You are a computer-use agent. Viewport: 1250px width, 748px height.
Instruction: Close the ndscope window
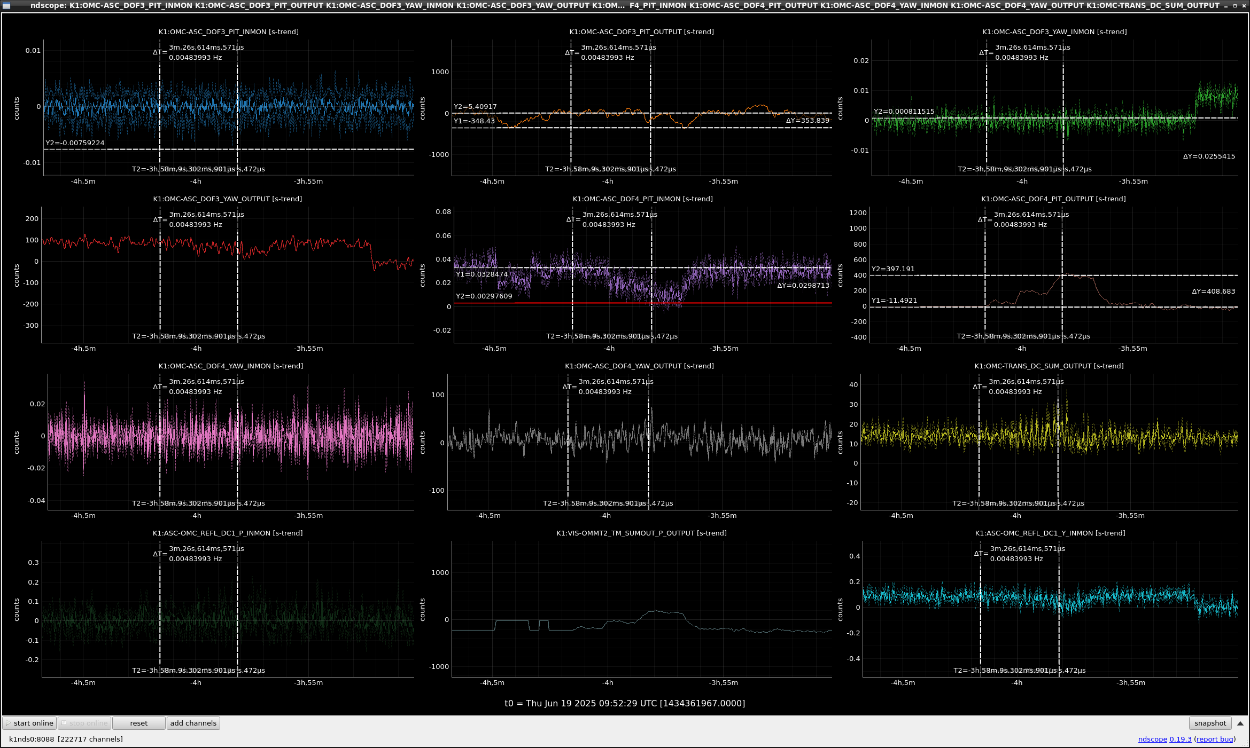[1244, 5]
